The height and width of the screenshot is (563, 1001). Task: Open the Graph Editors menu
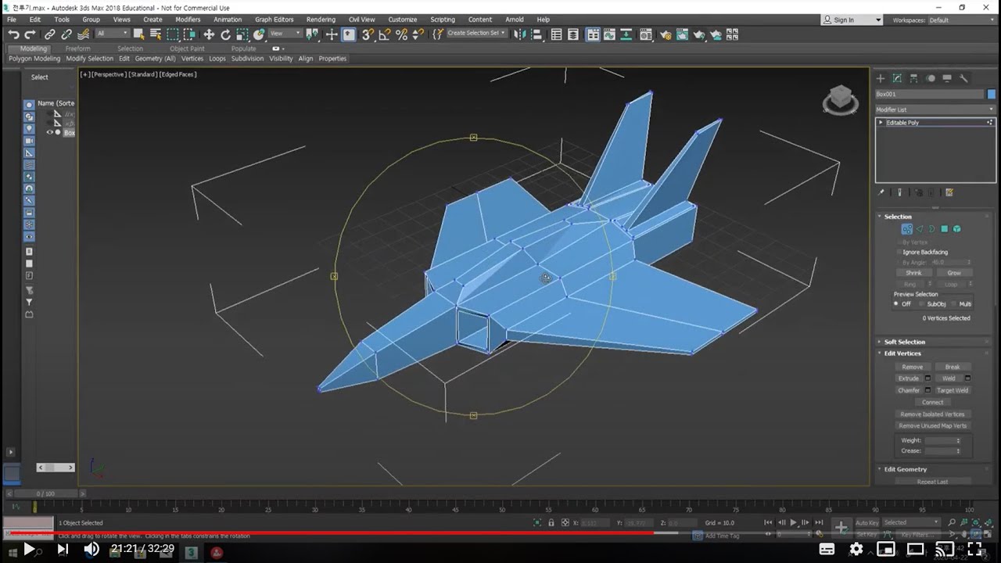(x=274, y=20)
